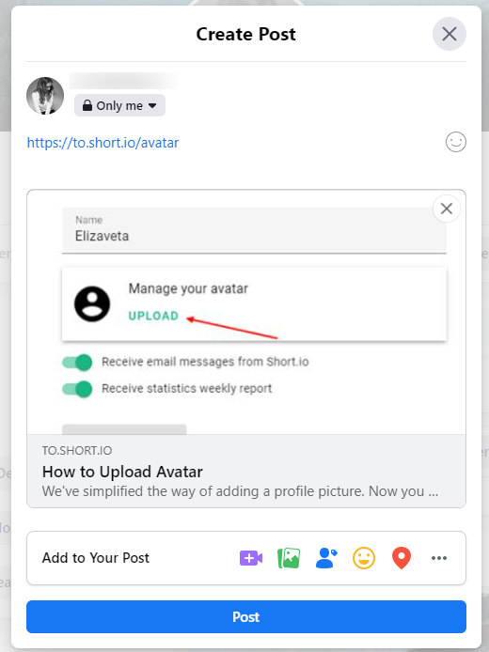Click the lock icon on the privacy selector
Screen dimensions: 489x652
pyautogui.click(x=87, y=105)
